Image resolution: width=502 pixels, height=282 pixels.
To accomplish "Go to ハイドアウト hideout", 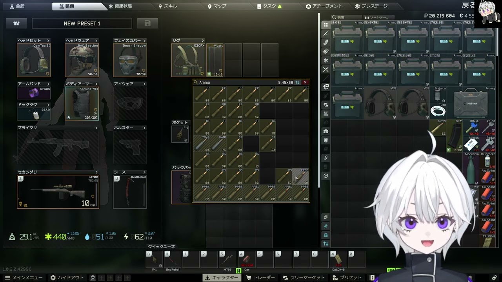I will pyautogui.click(x=67, y=278).
